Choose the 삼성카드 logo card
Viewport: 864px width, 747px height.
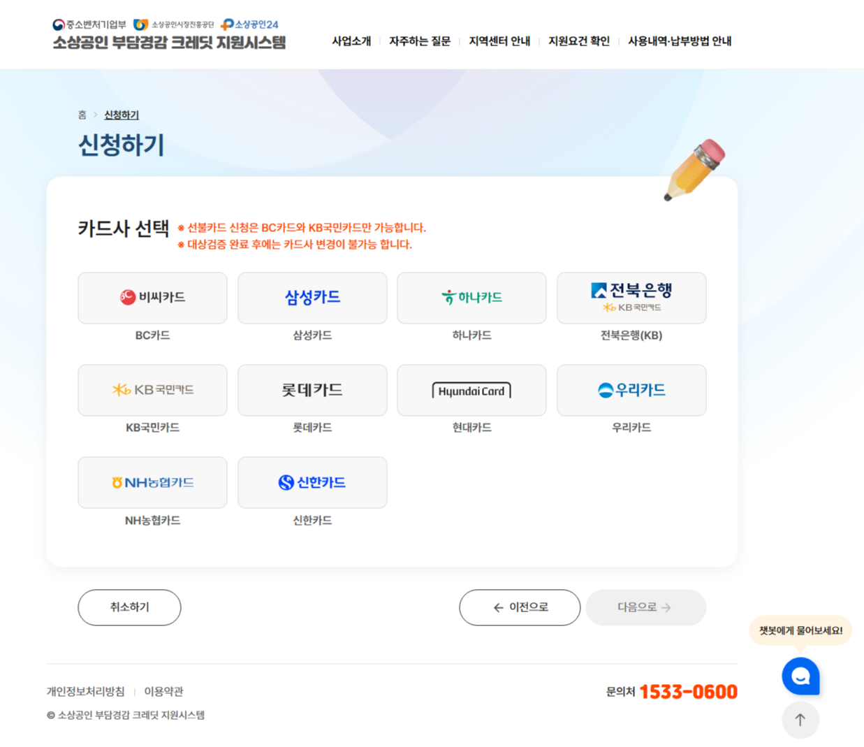[312, 298]
